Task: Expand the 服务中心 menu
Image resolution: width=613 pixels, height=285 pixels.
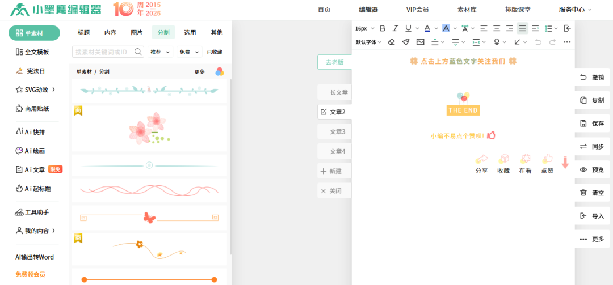Action: pyautogui.click(x=575, y=10)
